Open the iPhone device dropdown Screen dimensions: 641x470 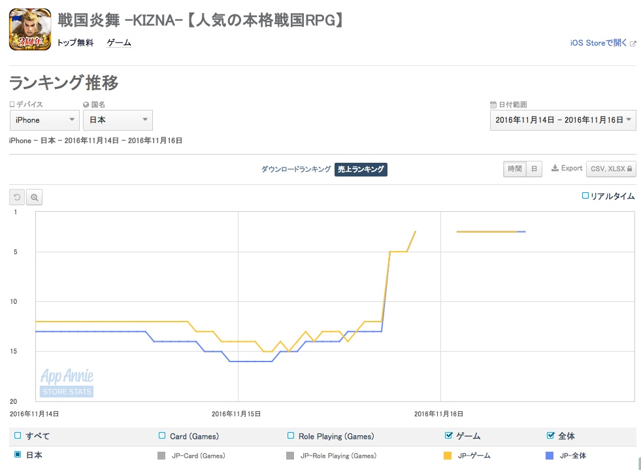(44, 120)
